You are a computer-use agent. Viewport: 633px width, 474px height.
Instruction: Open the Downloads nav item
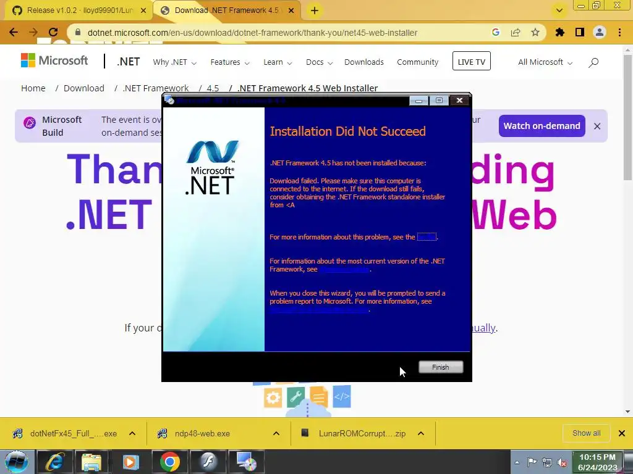click(363, 62)
